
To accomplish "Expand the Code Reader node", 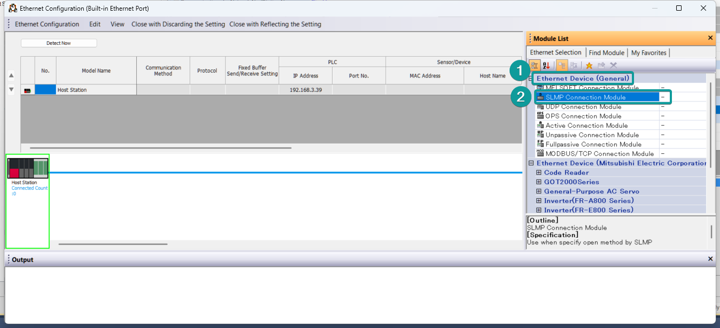I will 538,173.
